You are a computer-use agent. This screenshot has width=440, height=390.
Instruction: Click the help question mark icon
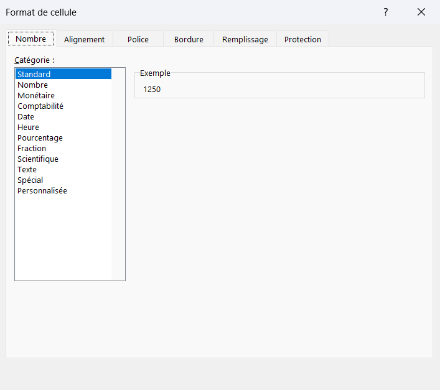(x=386, y=12)
